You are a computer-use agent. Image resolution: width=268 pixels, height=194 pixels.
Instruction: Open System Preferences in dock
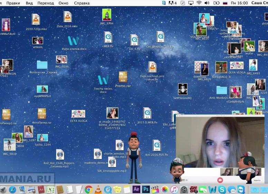pos(184,189)
